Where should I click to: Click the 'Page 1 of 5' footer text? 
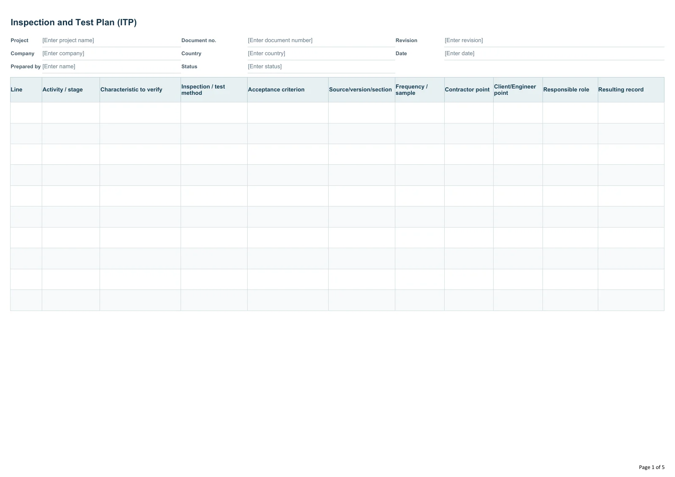(x=651, y=467)
